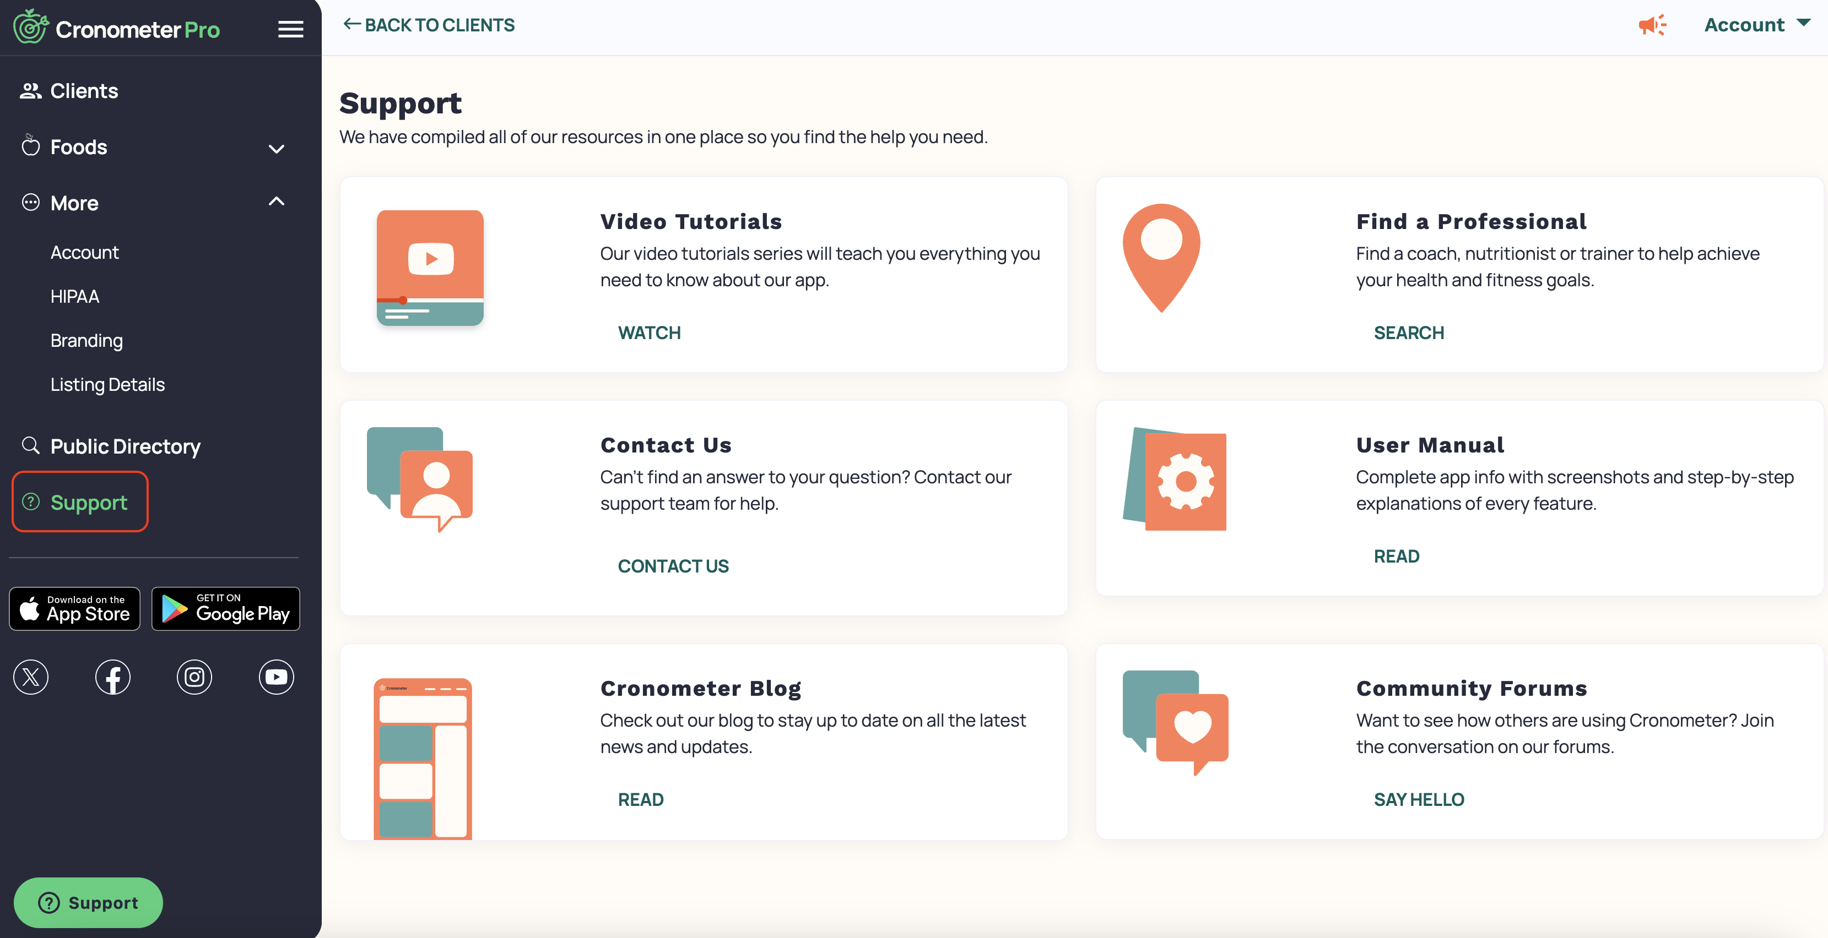Image resolution: width=1828 pixels, height=938 pixels.
Task: Click the Public Directory search icon
Action: pos(30,445)
